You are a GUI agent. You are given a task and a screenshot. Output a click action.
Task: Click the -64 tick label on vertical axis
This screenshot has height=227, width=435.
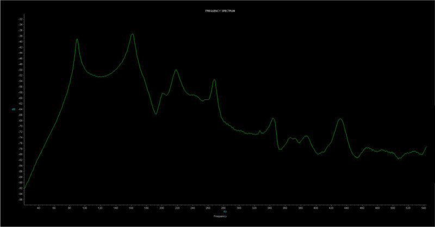click(21, 110)
